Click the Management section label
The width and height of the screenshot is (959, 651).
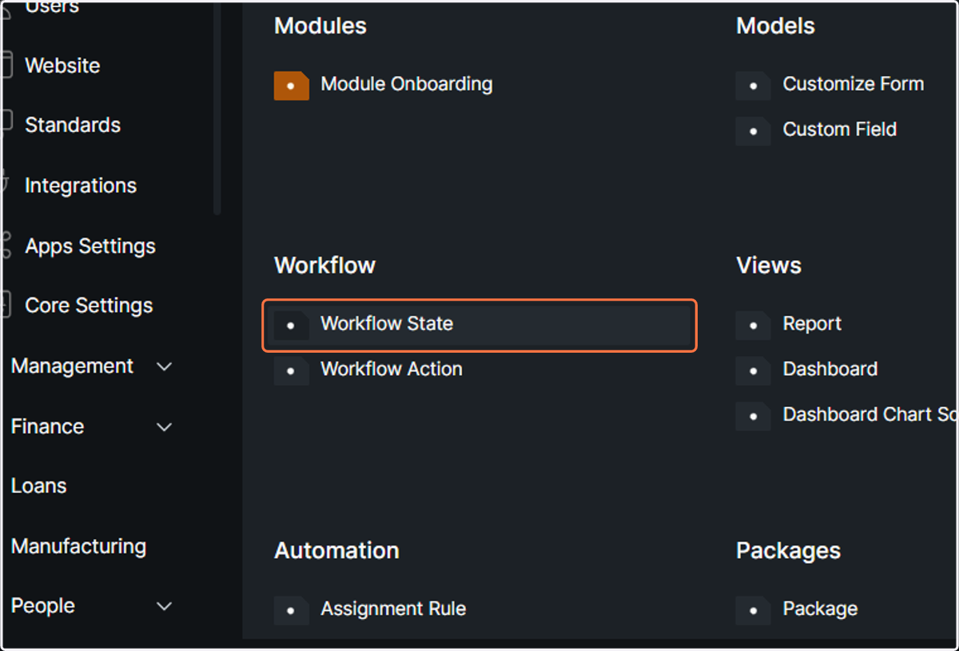pos(73,366)
